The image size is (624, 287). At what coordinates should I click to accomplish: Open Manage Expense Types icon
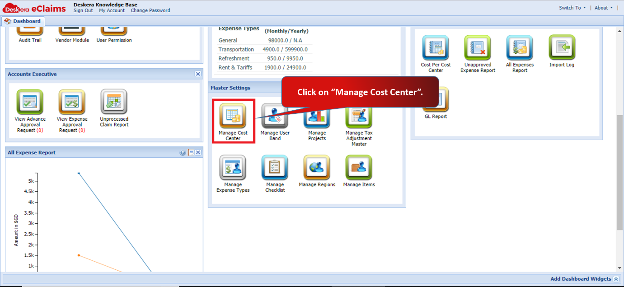tap(233, 168)
